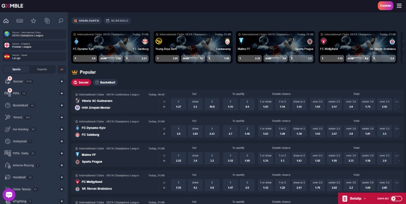Expand the eHorse Racing sport list
406x204 pixels.
click(x=62, y=165)
